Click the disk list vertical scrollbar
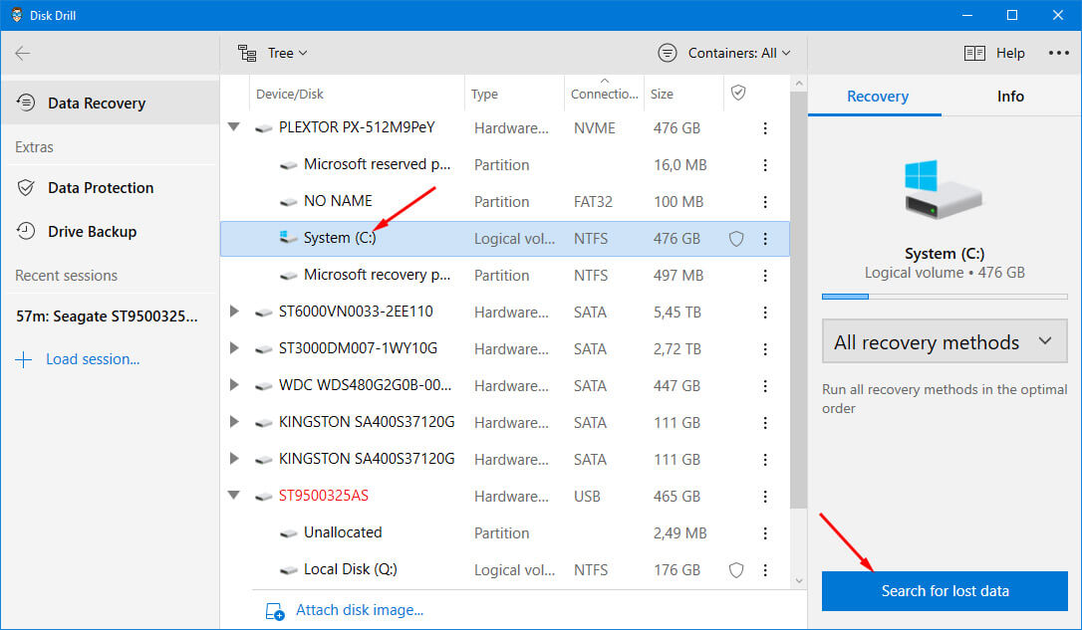This screenshot has height=630, width=1082. coord(797,299)
